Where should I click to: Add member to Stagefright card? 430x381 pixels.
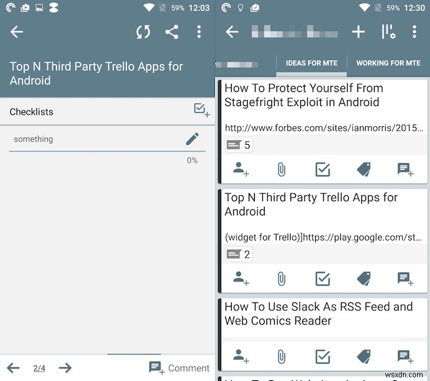(241, 169)
